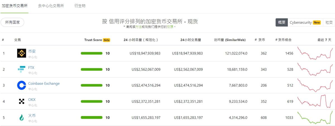Open the FTX 7-day sparkline chart

click(x=315, y=69)
